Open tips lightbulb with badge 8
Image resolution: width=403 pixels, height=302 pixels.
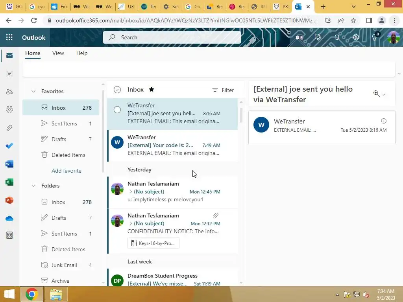click(x=375, y=37)
